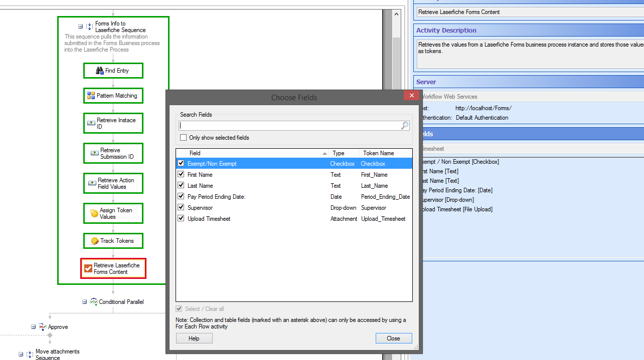The width and height of the screenshot is (644, 360).
Task: Sort by the Token Name column header
Action: coord(386,153)
